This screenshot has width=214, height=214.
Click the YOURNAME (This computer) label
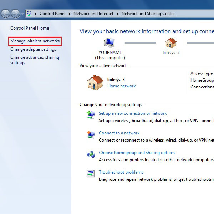pos(110,55)
